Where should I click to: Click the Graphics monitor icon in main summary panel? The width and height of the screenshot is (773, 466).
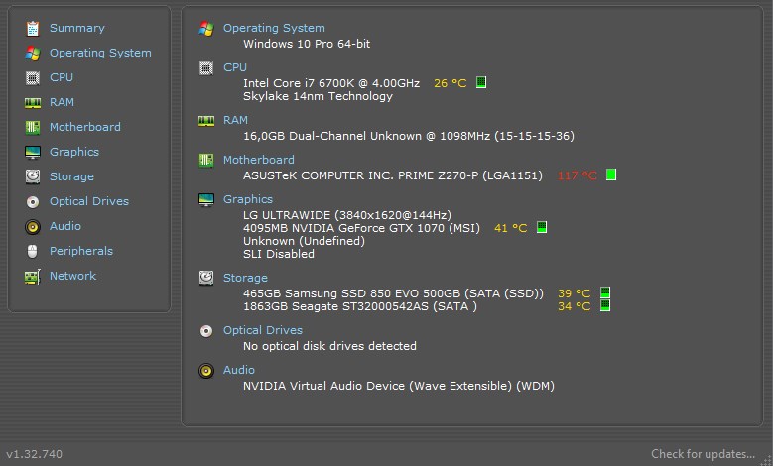coord(206,199)
